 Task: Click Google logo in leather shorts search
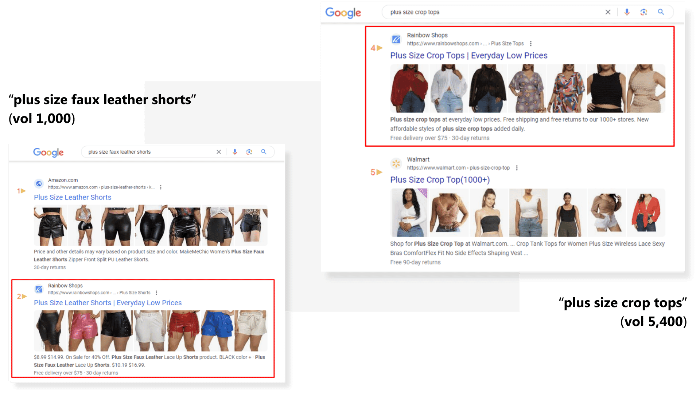point(48,152)
